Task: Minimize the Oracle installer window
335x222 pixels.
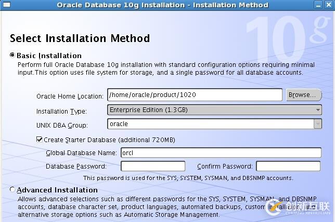Action: coord(318,5)
